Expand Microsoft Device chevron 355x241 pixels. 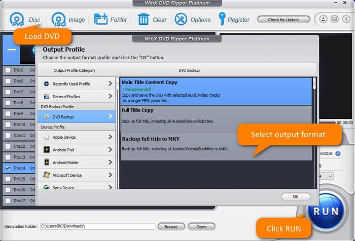point(110,175)
